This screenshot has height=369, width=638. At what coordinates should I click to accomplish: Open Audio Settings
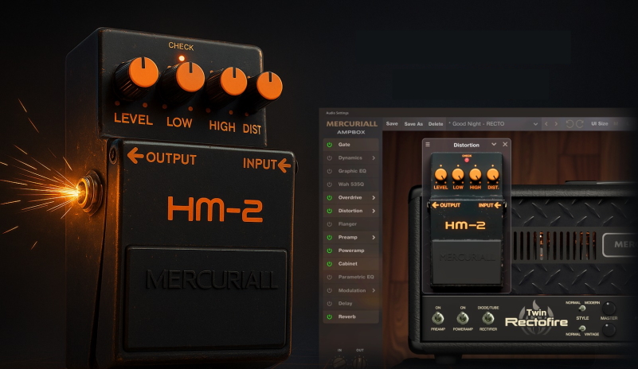[x=337, y=113]
